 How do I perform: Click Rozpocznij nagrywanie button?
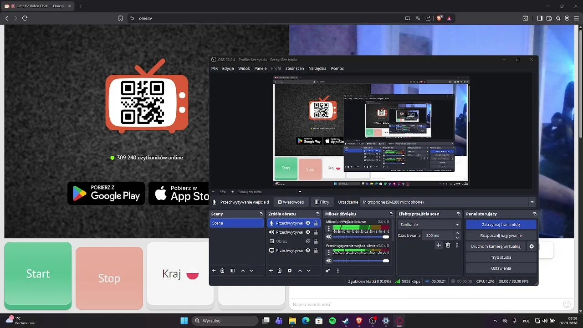[x=501, y=236]
